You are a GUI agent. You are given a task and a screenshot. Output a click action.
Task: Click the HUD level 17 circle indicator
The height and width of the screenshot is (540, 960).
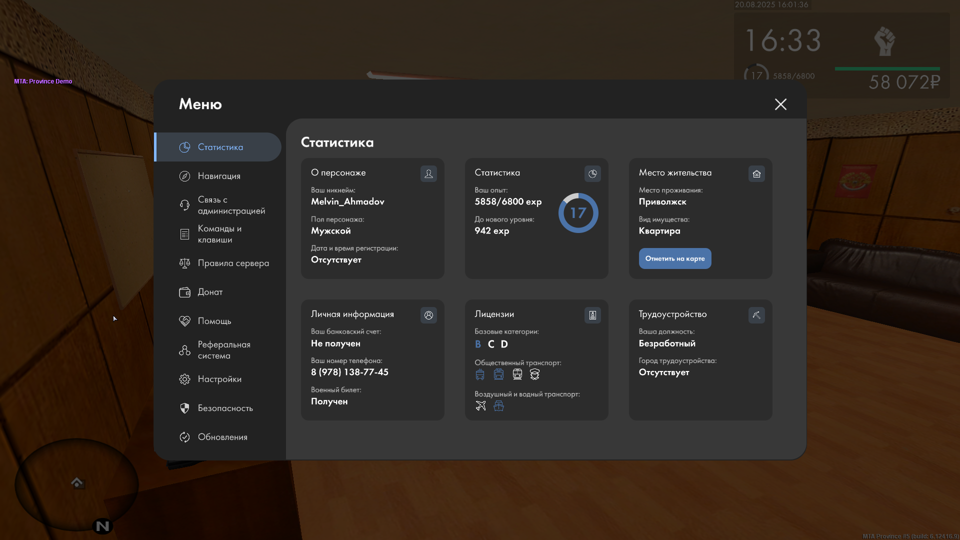tap(756, 75)
